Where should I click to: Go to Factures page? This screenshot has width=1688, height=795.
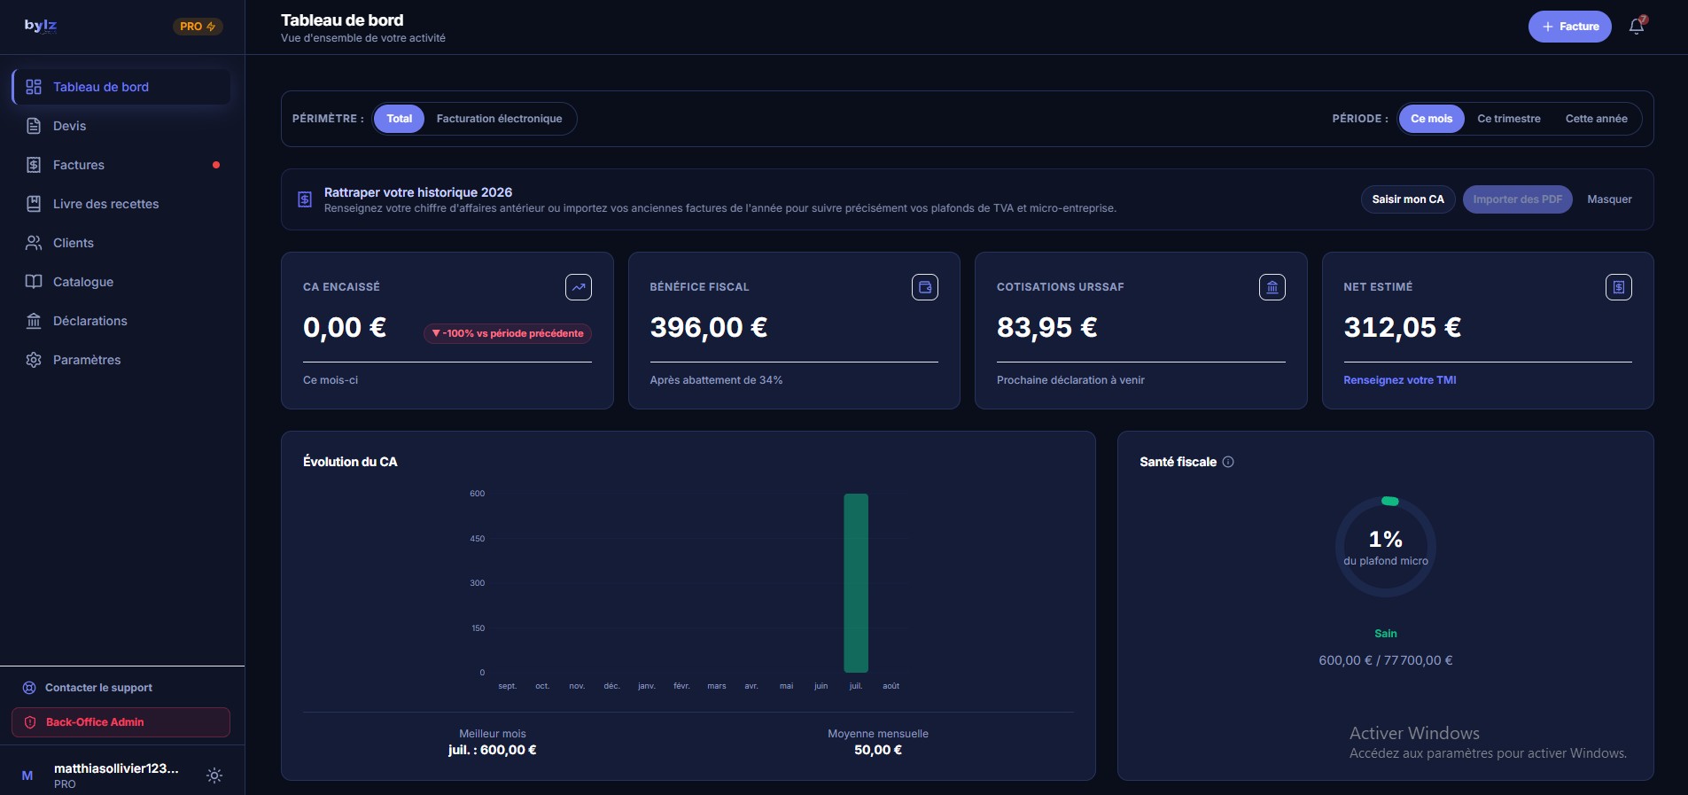[121, 165]
